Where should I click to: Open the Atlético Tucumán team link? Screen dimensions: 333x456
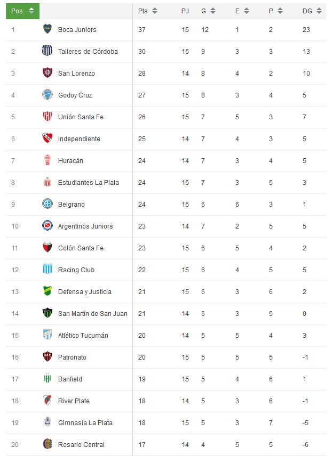click(83, 335)
